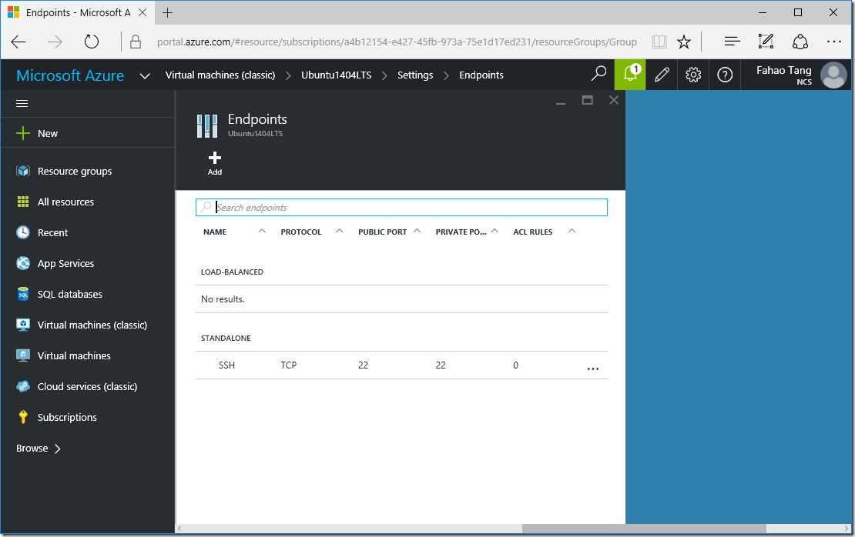This screenshot has width=855, height=537.
Task: Click the Endpoints blade header icon
Action: pos(207,126)
